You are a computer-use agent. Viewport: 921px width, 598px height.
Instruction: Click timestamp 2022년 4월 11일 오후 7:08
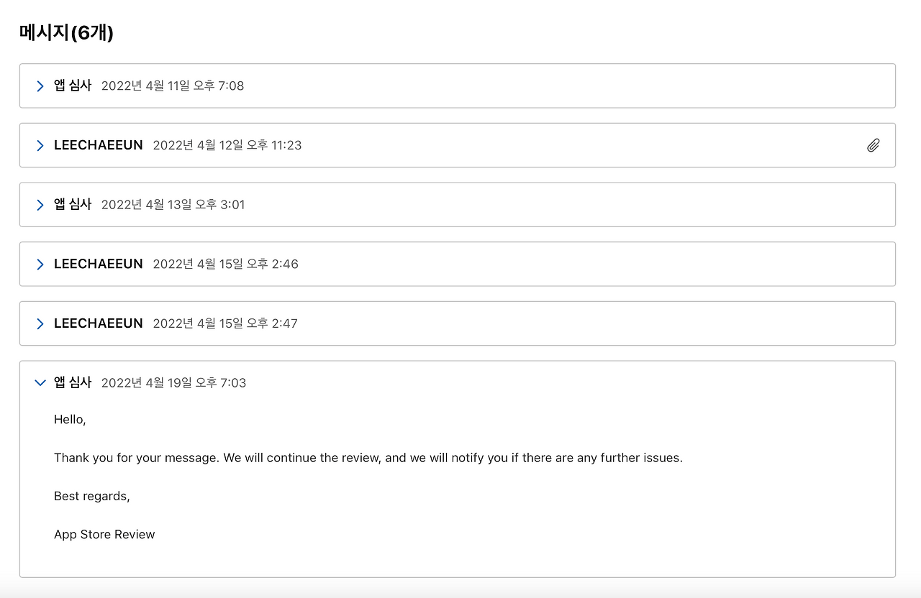coord(173,86)
